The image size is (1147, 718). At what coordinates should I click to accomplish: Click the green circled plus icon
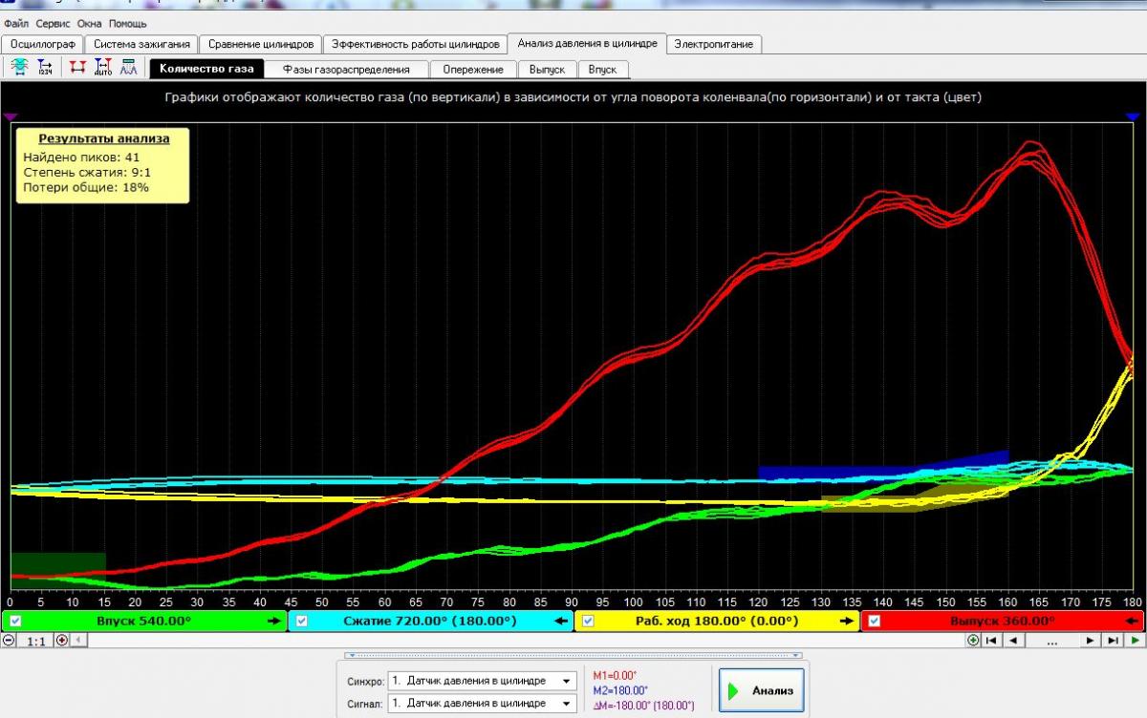tap(973, 640)
